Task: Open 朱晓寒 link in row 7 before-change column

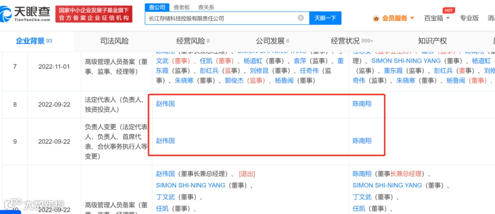Action: pyautogui.click(x=185, y=81)
